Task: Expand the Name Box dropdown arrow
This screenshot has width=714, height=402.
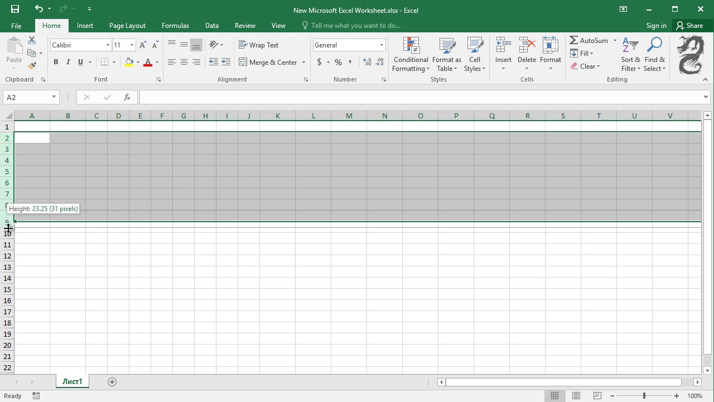Action: (54, 97)
